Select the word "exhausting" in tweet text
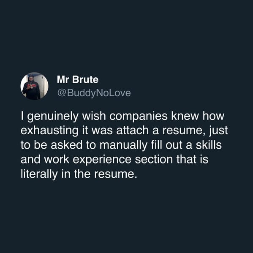Image resolution: width=253 pixels, height=253 pixels. click(49, 131)
